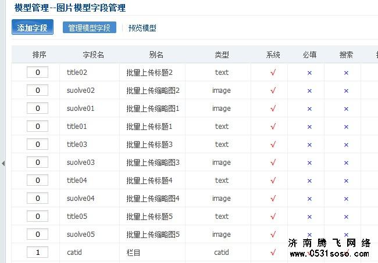Toggle the search (搜索) cross for title05
The height and width of the screenshot is (263, 378).
pyautogui.click(x=346, y=217)
